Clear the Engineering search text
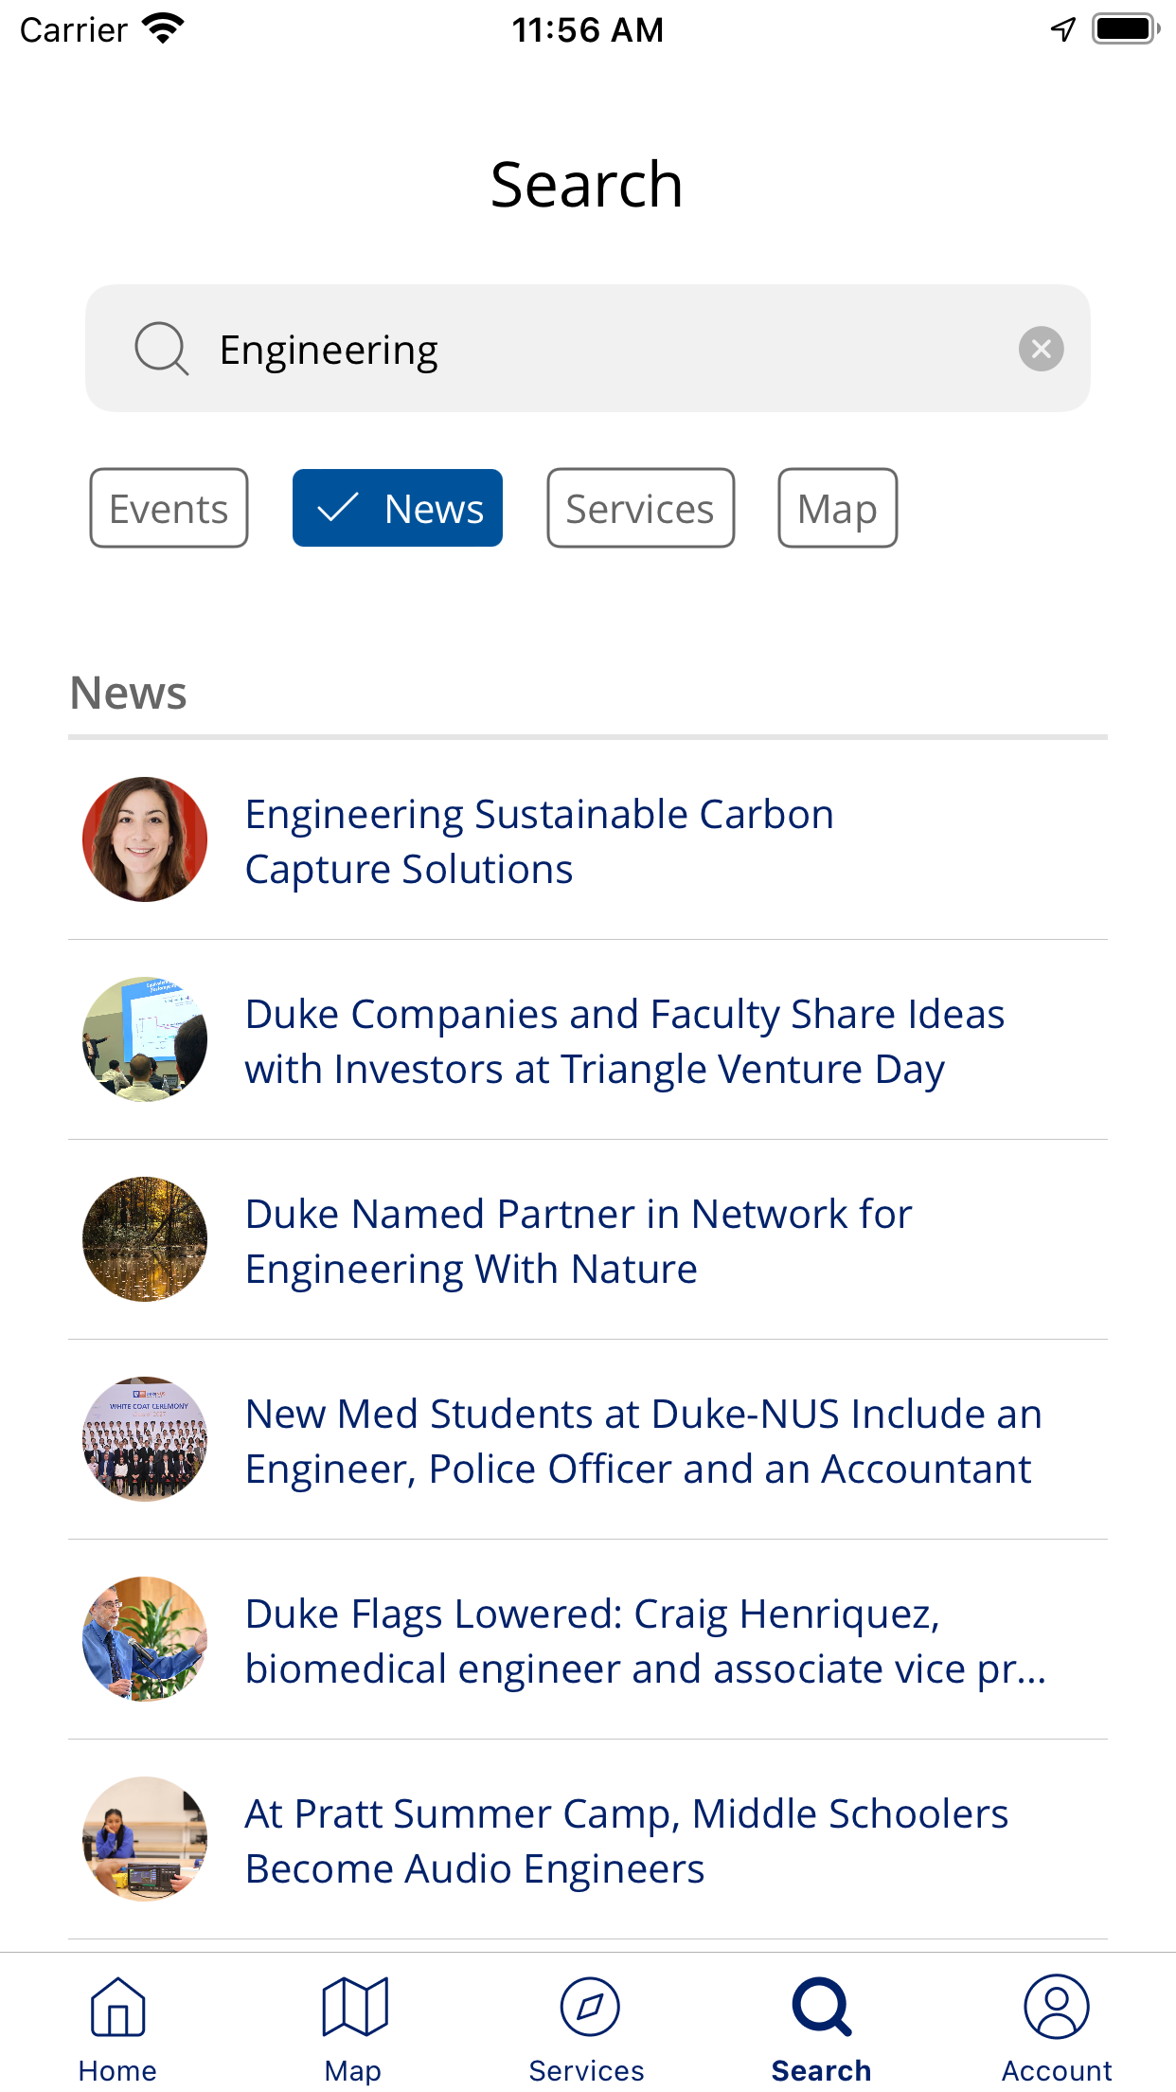 pyautogui.click(x=1041, y=349)
